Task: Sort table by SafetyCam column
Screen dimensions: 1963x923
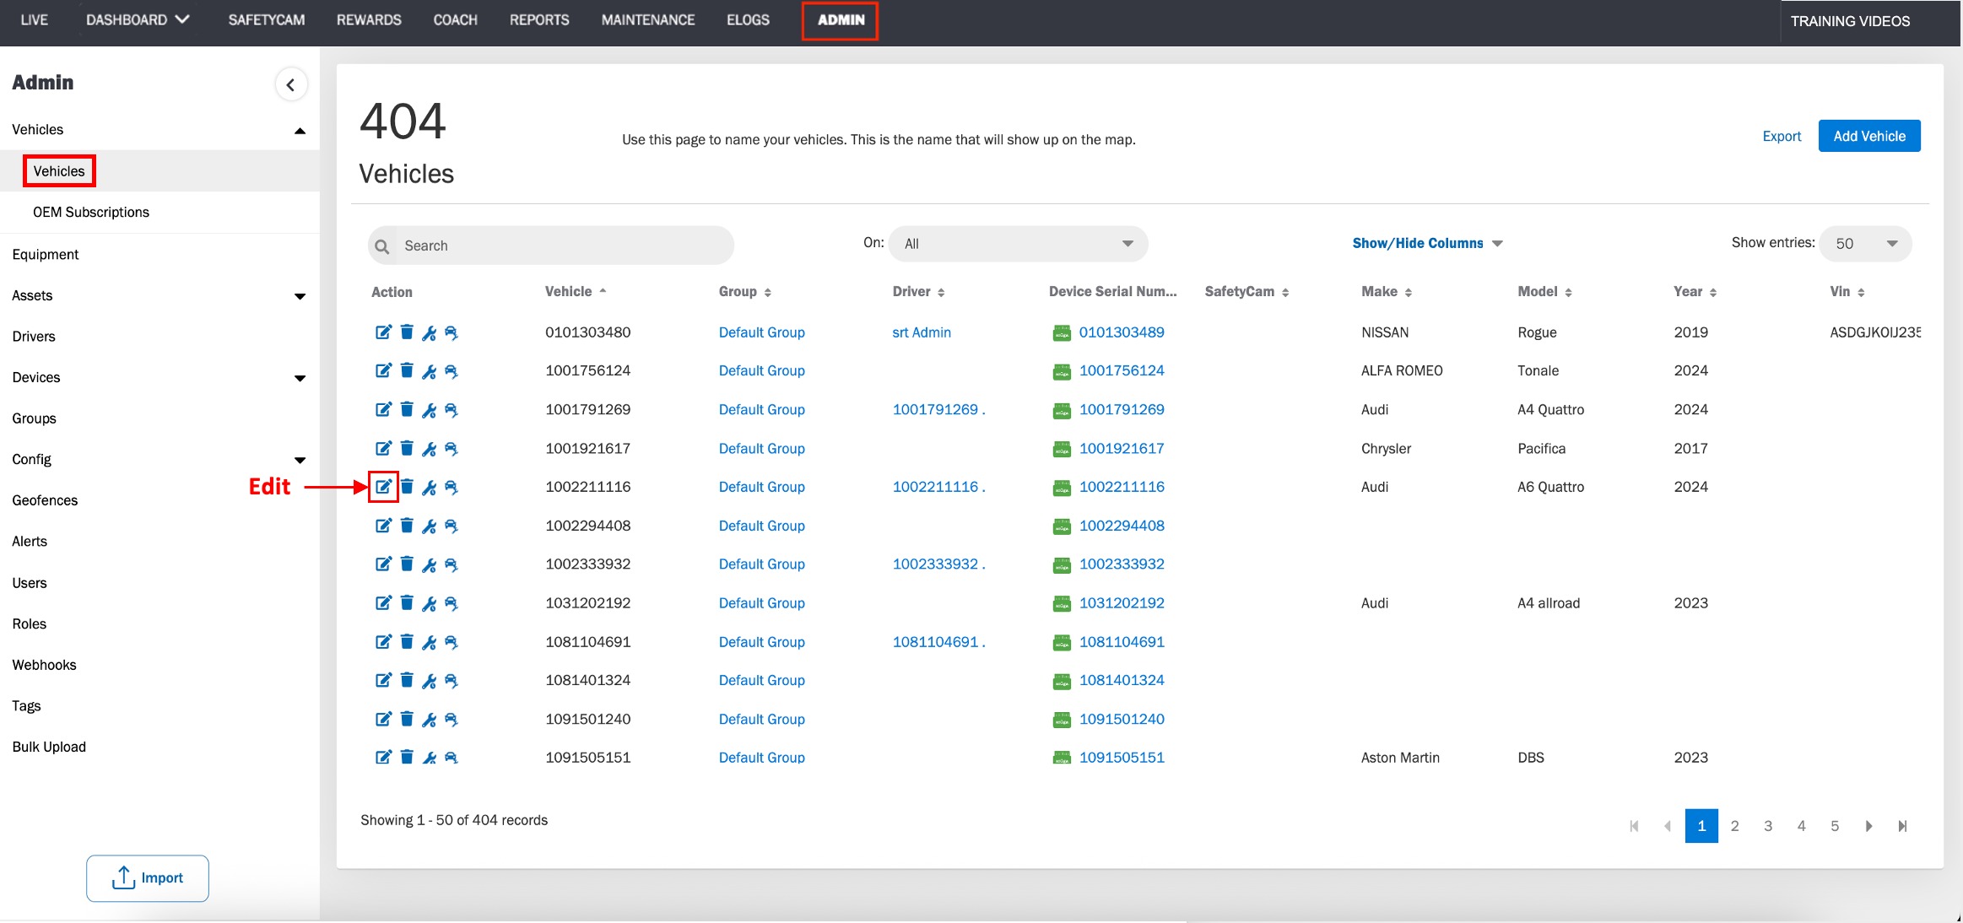Action: 1246,291
